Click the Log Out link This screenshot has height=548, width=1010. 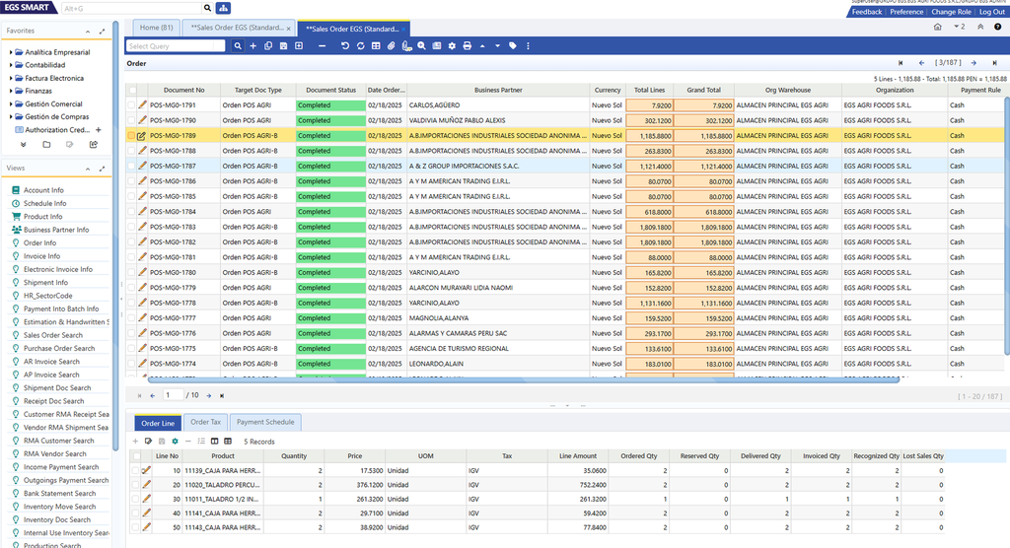tap(992, 12)
